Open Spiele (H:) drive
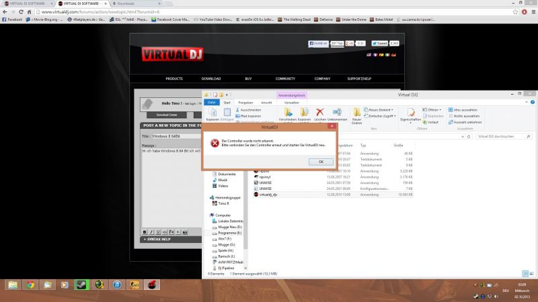 225,250
